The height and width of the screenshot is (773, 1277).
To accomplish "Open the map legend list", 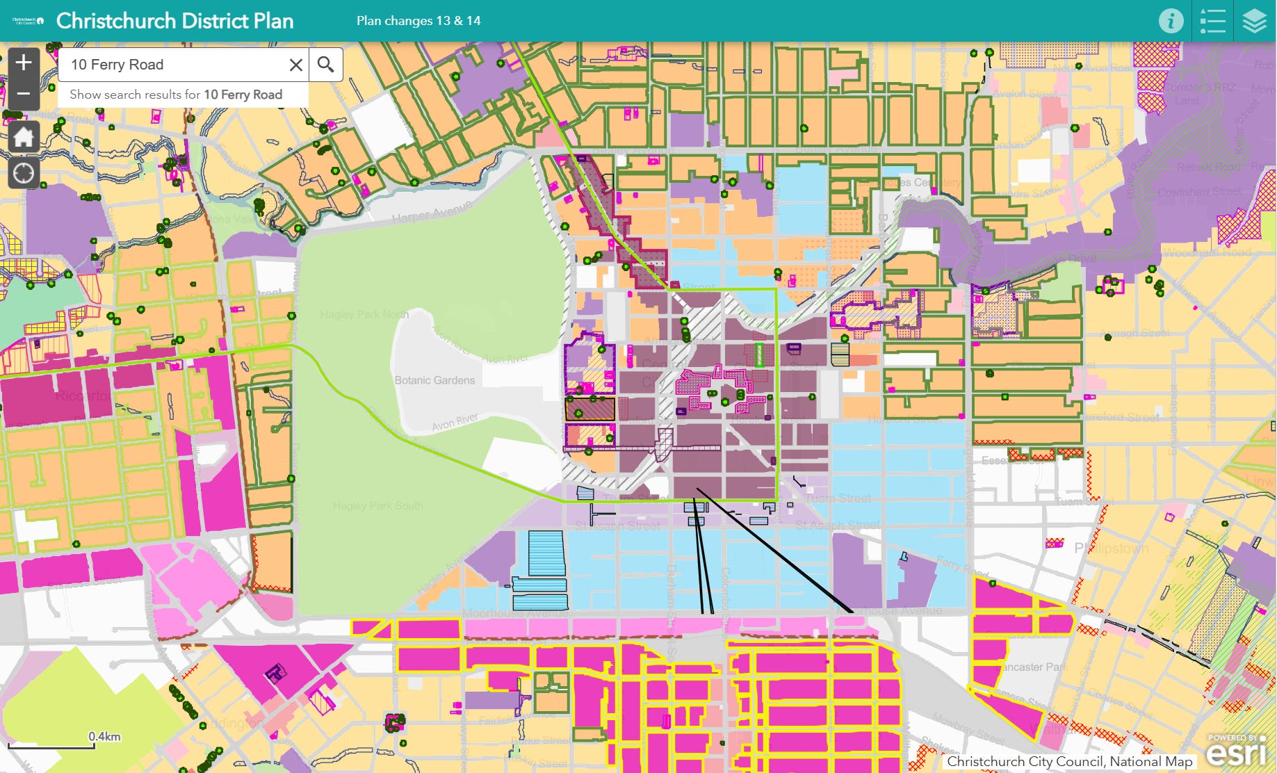I will click(x=1212, y=21).
